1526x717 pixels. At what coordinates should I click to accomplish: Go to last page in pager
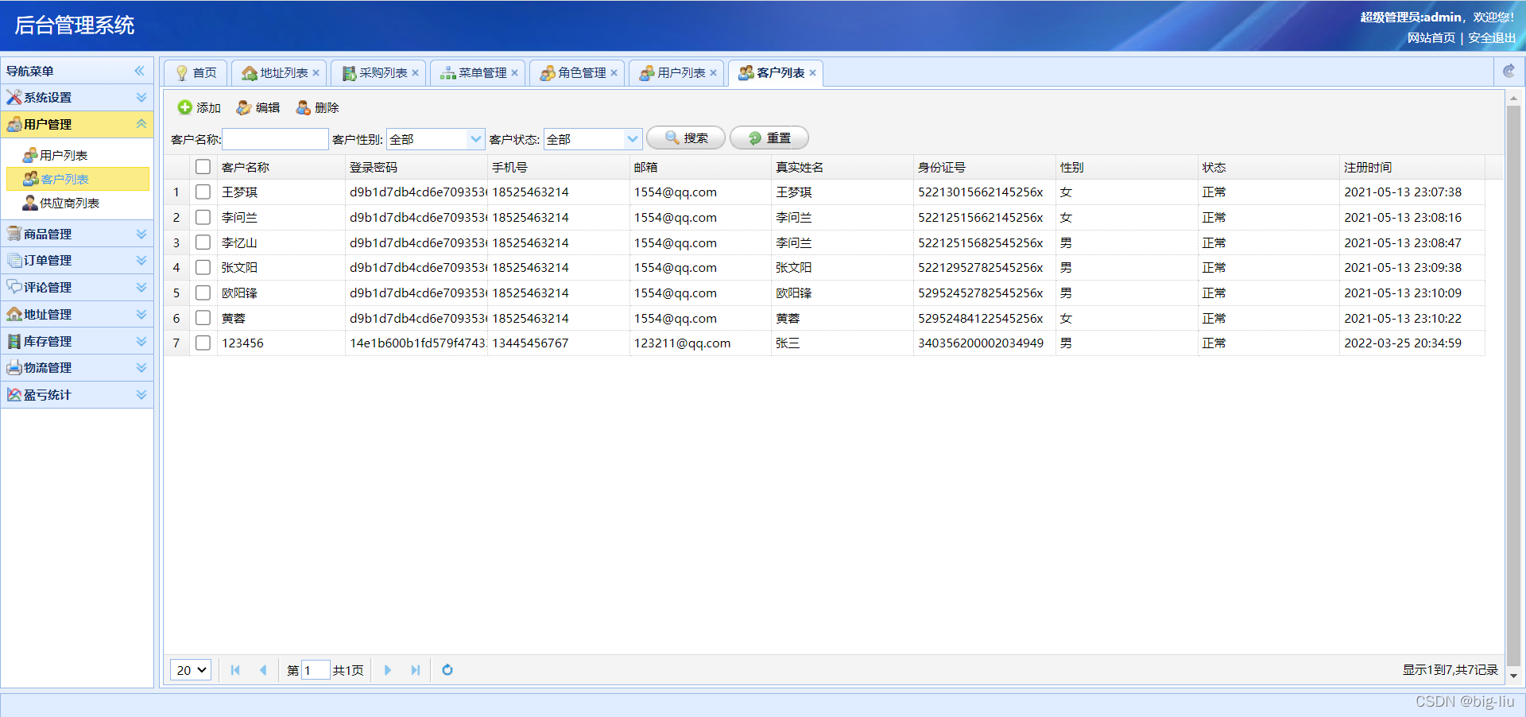coord(415,670)
